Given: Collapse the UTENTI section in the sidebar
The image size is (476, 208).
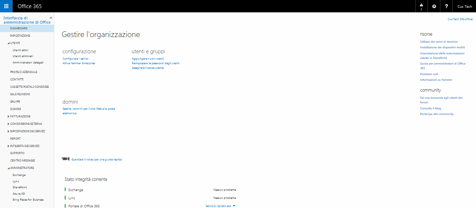Looking at the screenshot, I should [x=8, y=43].
